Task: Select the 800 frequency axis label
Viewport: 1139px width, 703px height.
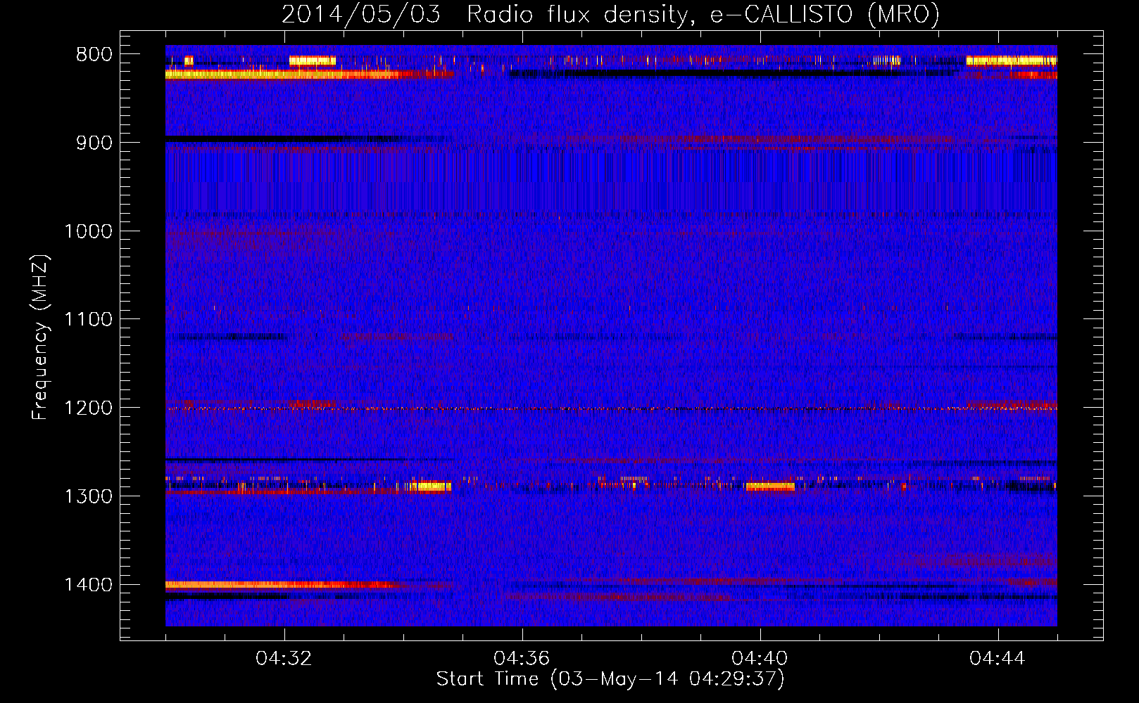Action: tap(93, 55)
